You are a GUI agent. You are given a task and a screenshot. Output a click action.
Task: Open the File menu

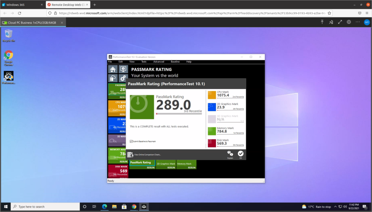(110, 62)
